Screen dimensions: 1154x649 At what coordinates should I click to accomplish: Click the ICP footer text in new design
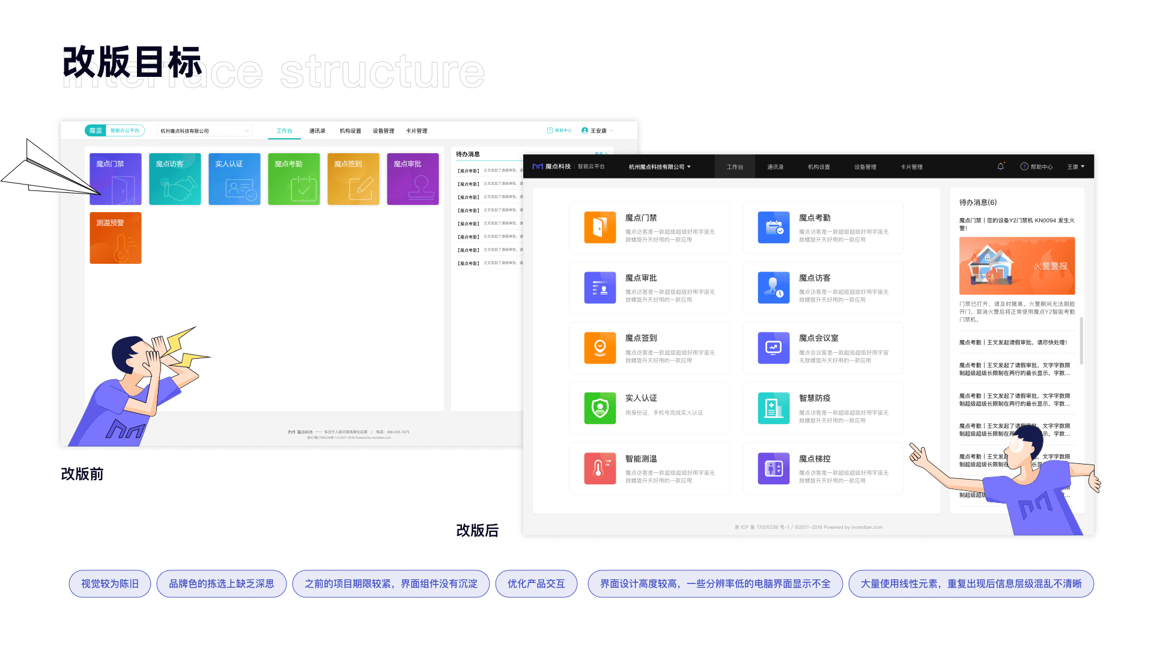808,527
